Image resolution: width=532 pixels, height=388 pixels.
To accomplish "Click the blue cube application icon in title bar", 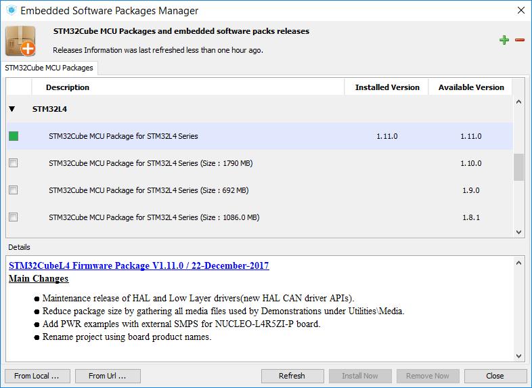I will 12,10.
